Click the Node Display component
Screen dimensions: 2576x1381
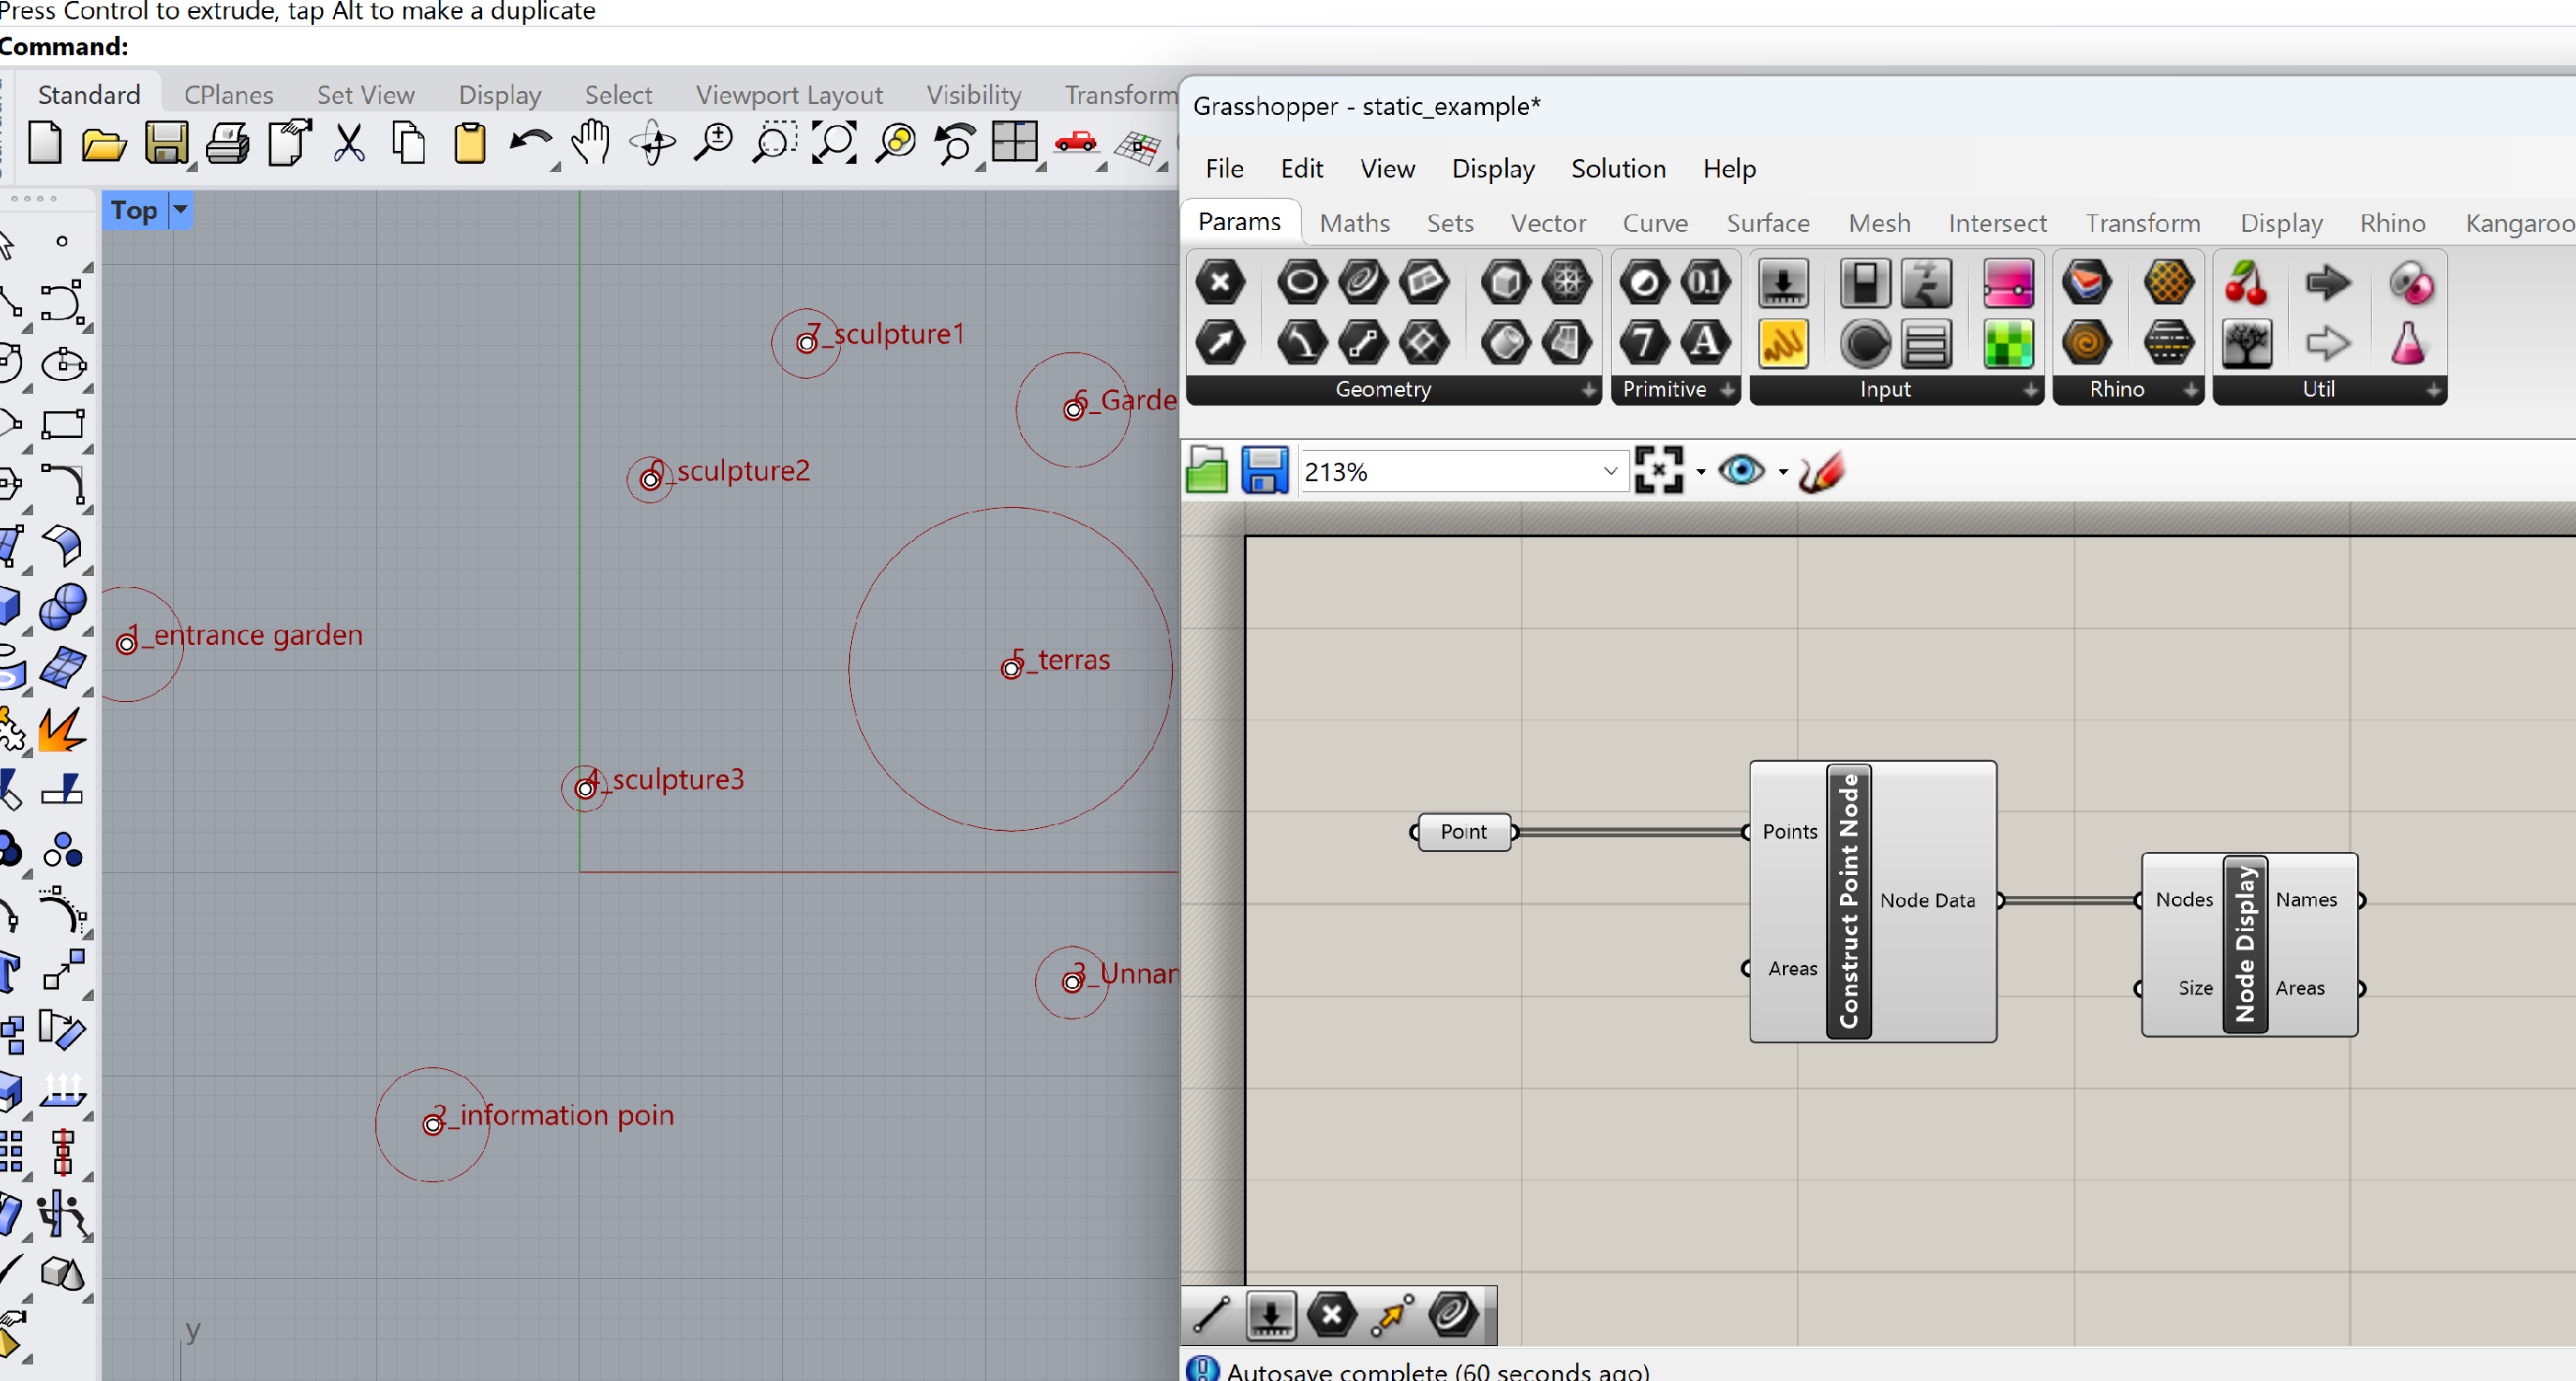[x=2245, y=943]
